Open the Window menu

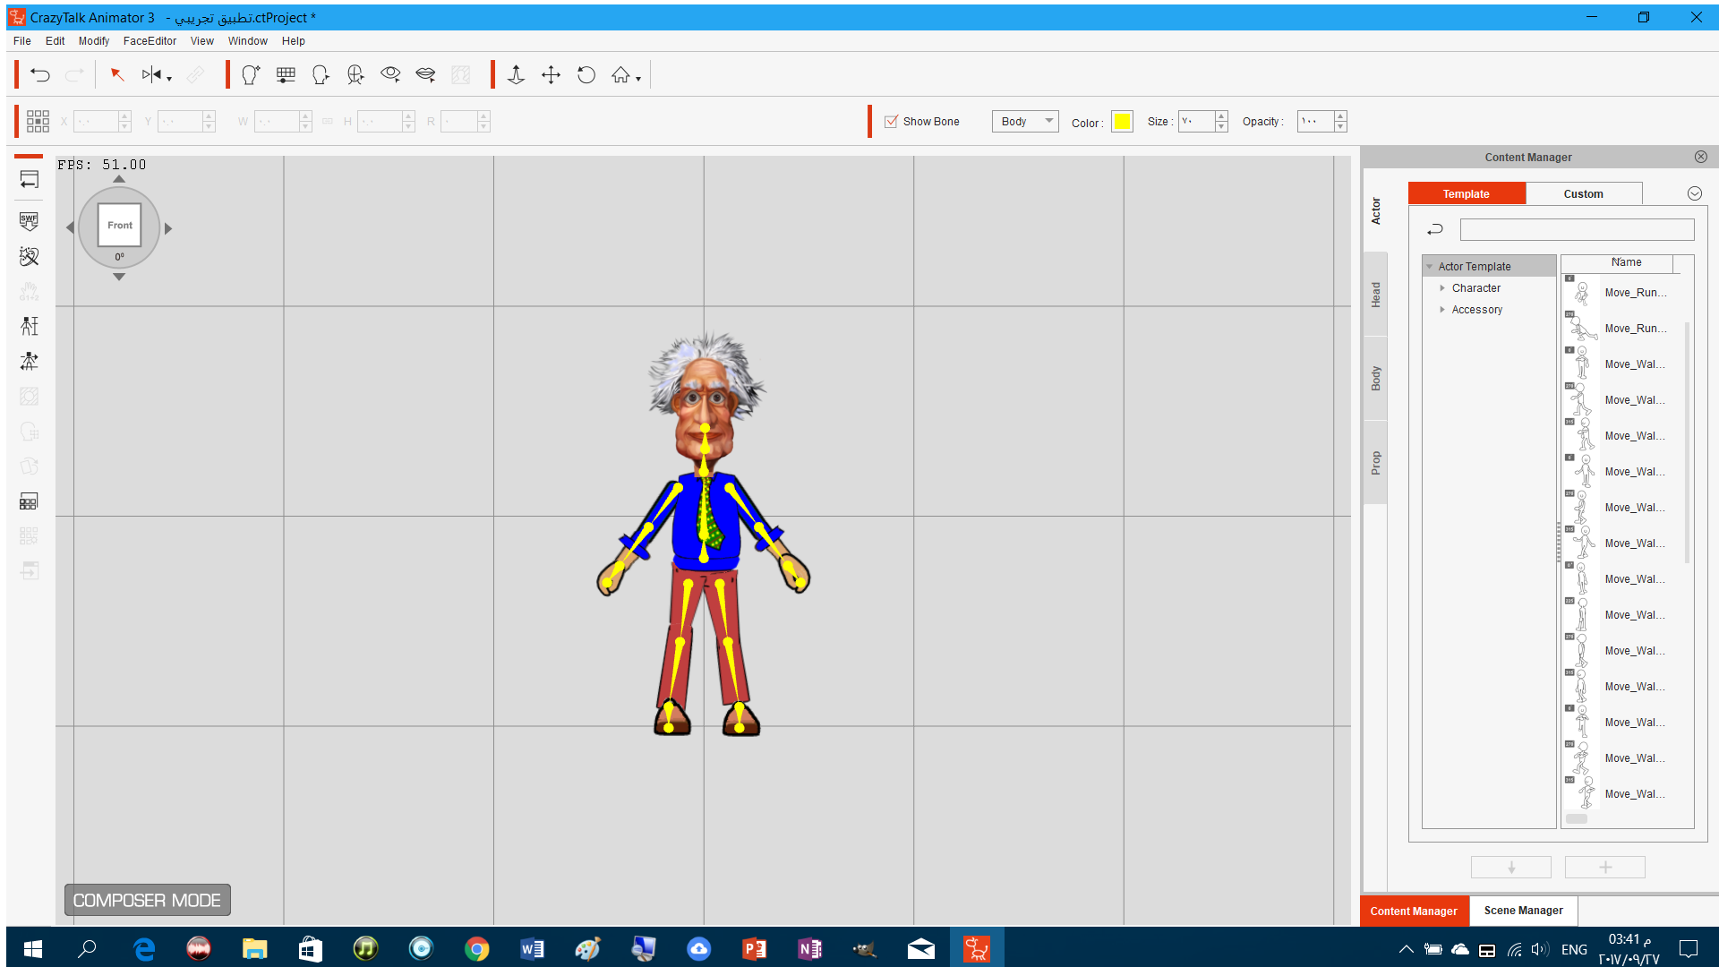[x=248, y=41]
